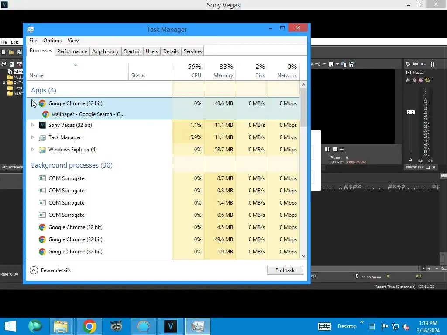
Task: Click the downmix output icon in Master Bus
Action: tap(416, 65)
